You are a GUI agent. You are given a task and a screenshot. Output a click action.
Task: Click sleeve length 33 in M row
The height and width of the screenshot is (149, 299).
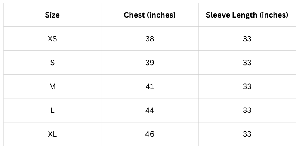[x=247, y=86]
